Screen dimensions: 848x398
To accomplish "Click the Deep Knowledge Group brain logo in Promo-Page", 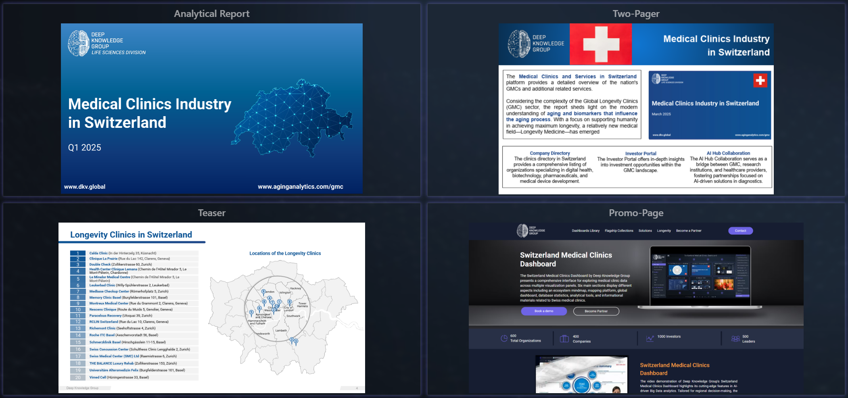I will tap(522, 231).
